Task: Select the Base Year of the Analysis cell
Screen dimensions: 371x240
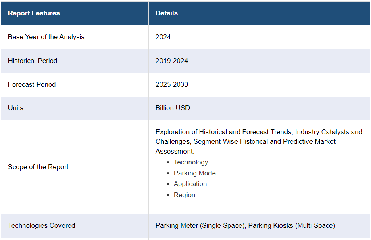Action: pyautogui.click(x=46, y=37)
